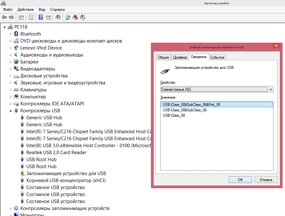The width and height of the screenshot is (285, 216).
Task: Collapse the Контроллеры USB category
Action: 10,111
